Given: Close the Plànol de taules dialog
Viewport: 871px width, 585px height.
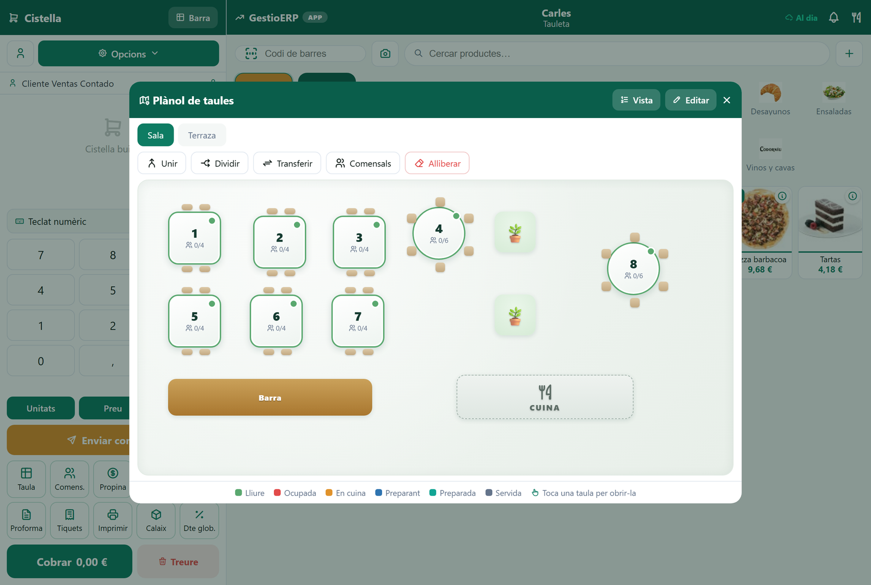Looking at the screenshot, I should 727,100.
